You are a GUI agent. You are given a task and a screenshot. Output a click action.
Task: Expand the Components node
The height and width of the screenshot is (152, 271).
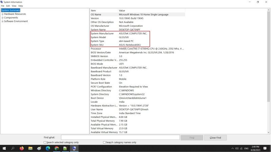click(2, 18)
